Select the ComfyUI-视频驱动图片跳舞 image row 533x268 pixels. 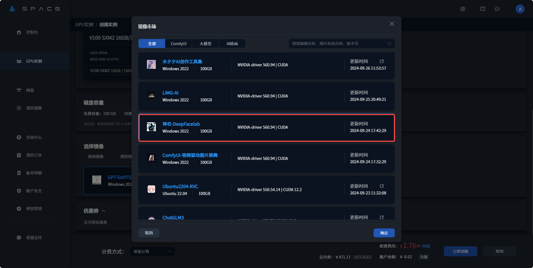pos(266,159)
